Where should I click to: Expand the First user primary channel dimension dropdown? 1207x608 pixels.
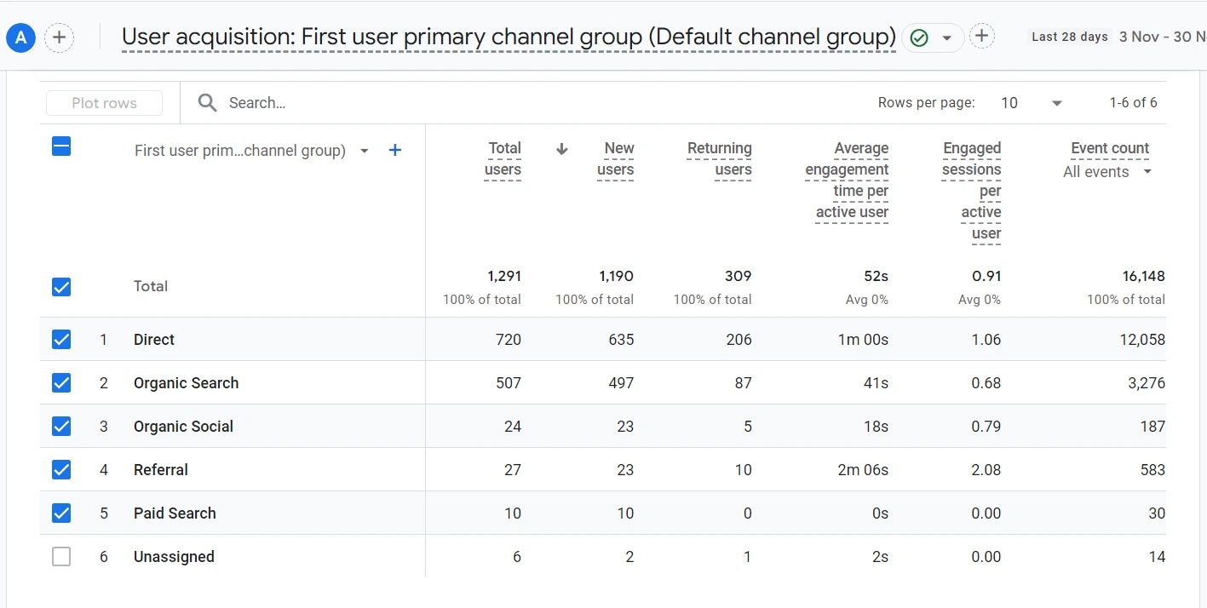(x=365, y=151)
